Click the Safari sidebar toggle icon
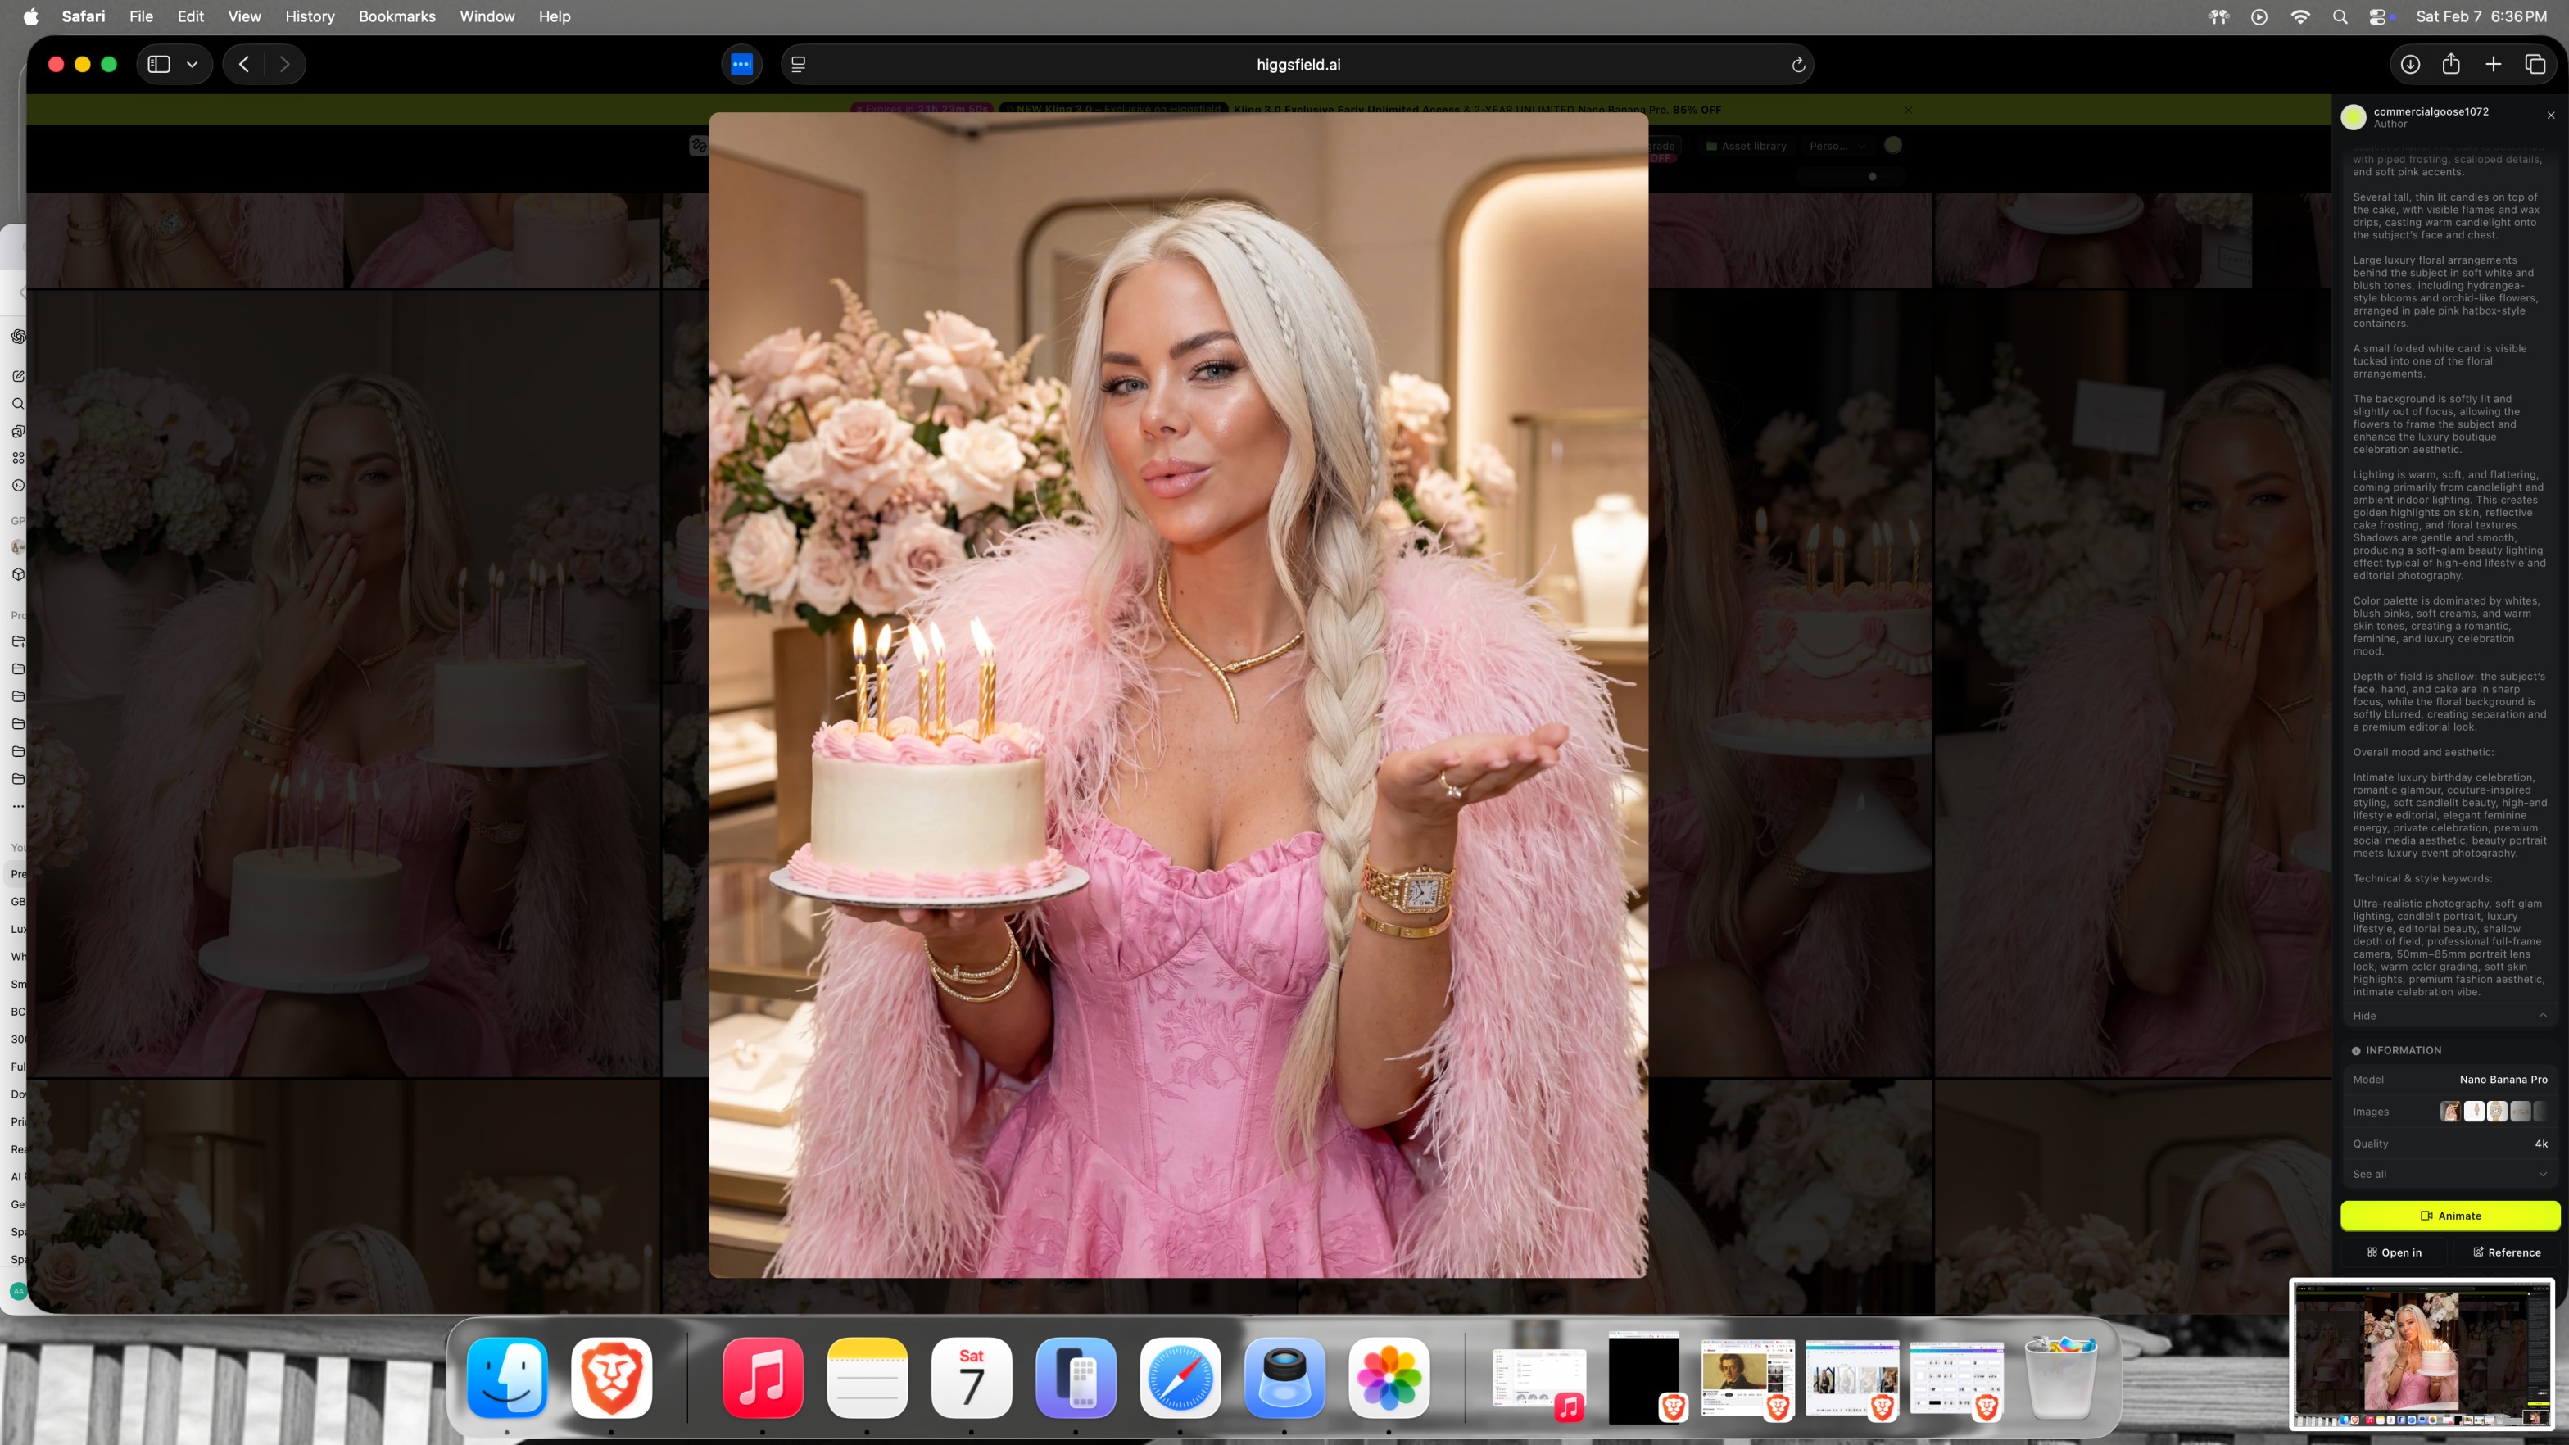This screenshot has height=1445, width=2569. pos(159,64)
